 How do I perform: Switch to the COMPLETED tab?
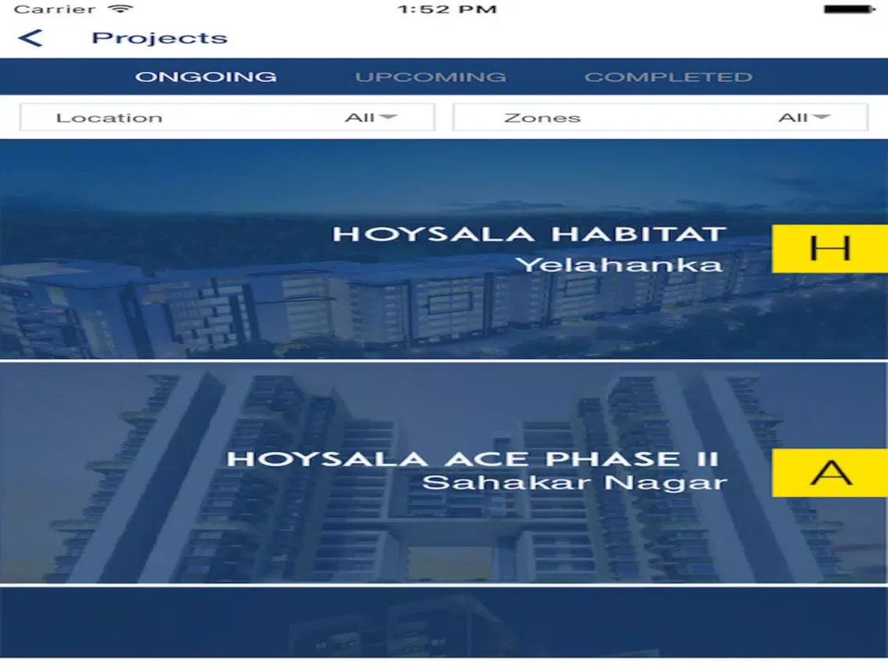click(668, 77)
